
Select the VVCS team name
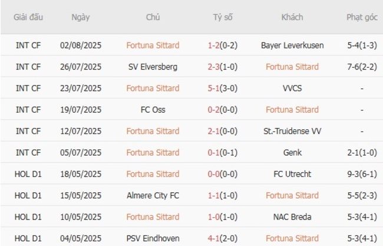pos(292,88)
